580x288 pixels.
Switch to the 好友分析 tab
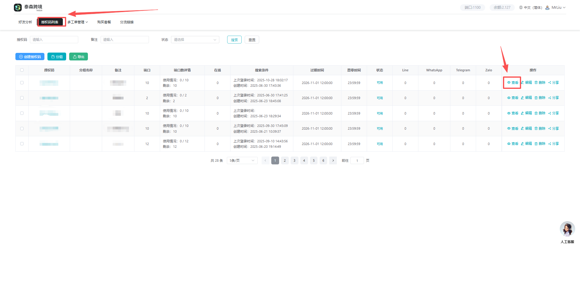[25, 22]
